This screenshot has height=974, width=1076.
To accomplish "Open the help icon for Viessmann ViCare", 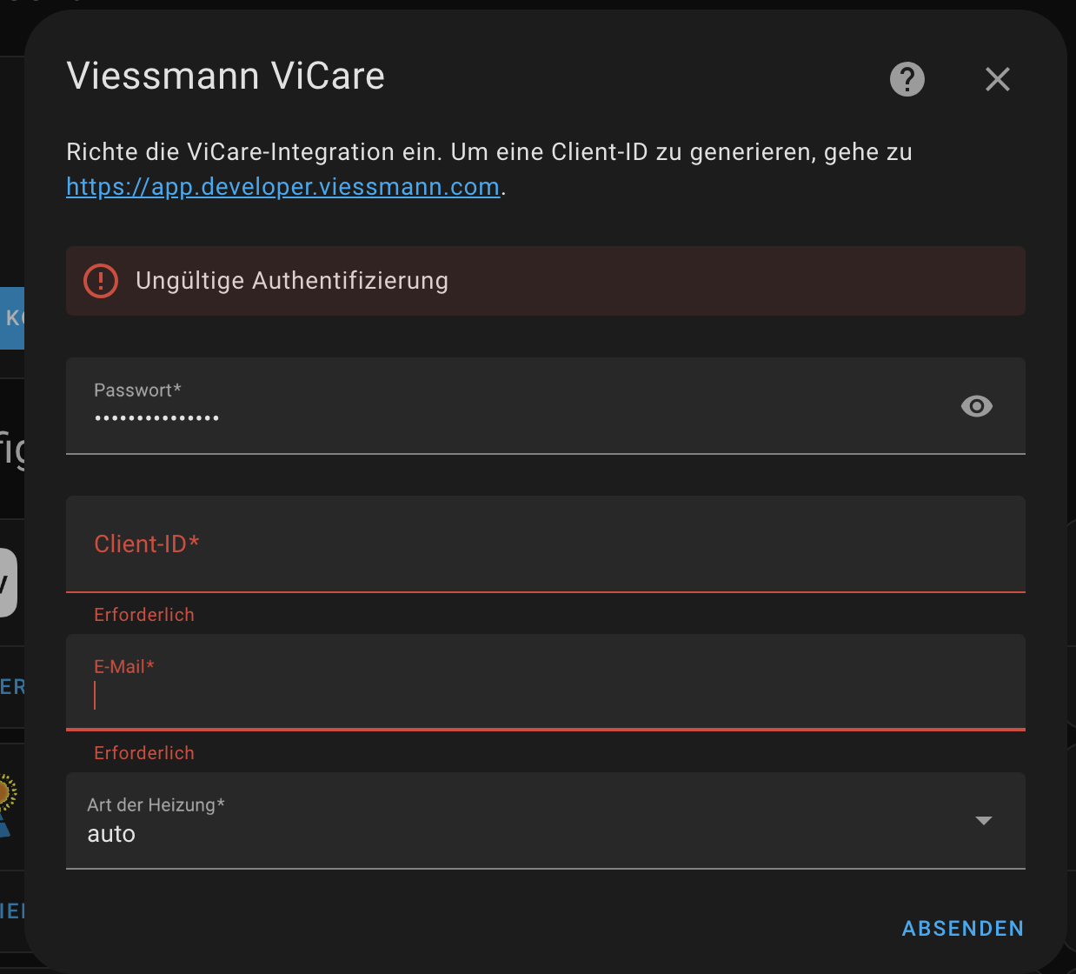I will tap(907, 80).
